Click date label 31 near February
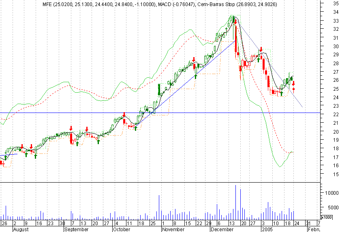The width and height of the screenshot is (340, 232). (308, 223)
